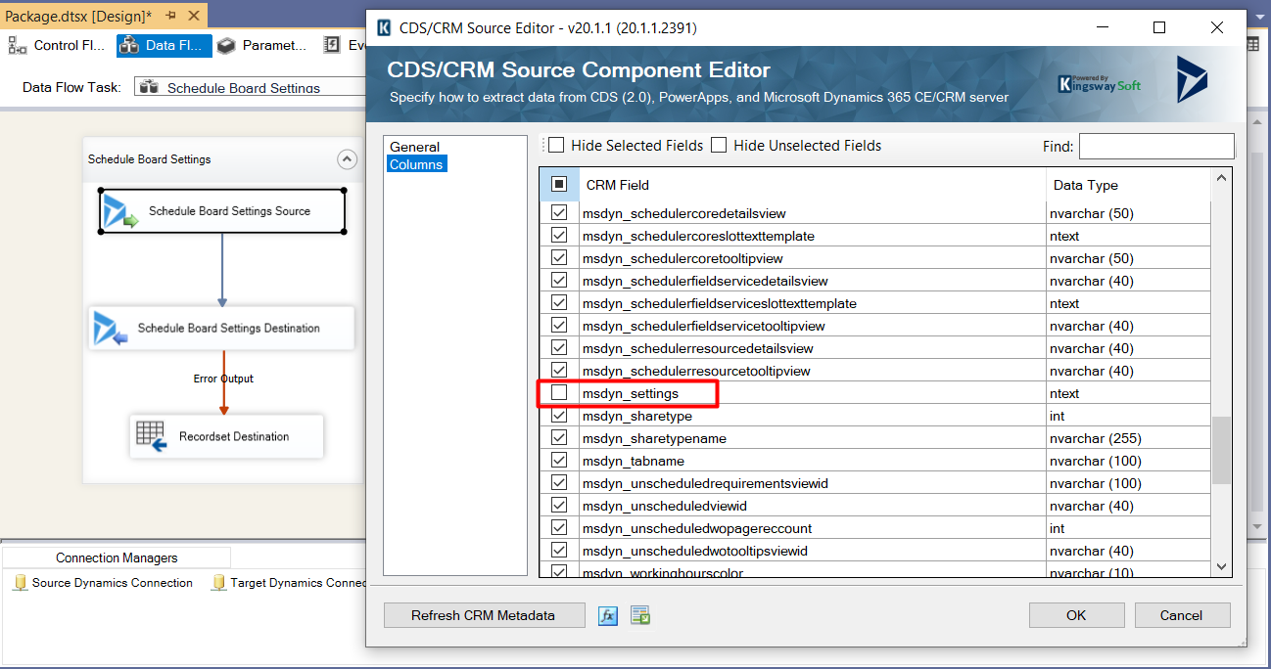Select Schedule Board Settings Destination component
The width and height of the screenshot is (1271, 669).
click(x=221, y=329)
